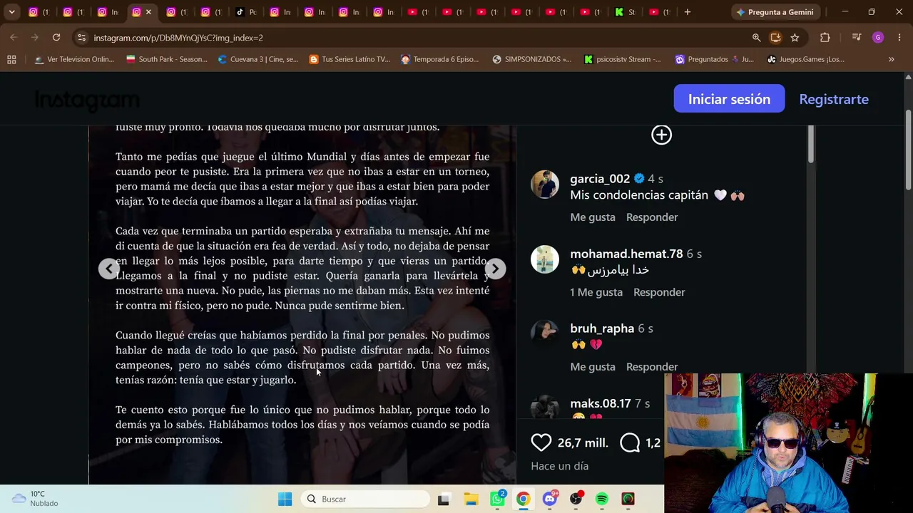Open the weather widget showing 10°C
913x513 pixels.
34,498
